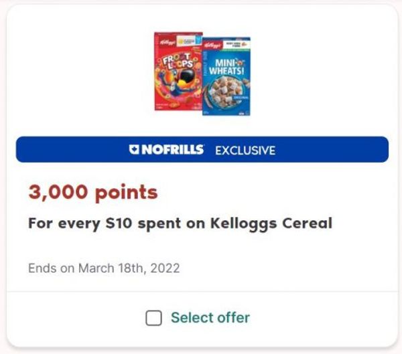Image resolution: width=402 pixels, height=354 pixels.
Task: Click the green Select offer label
Action: pos(210,318)
